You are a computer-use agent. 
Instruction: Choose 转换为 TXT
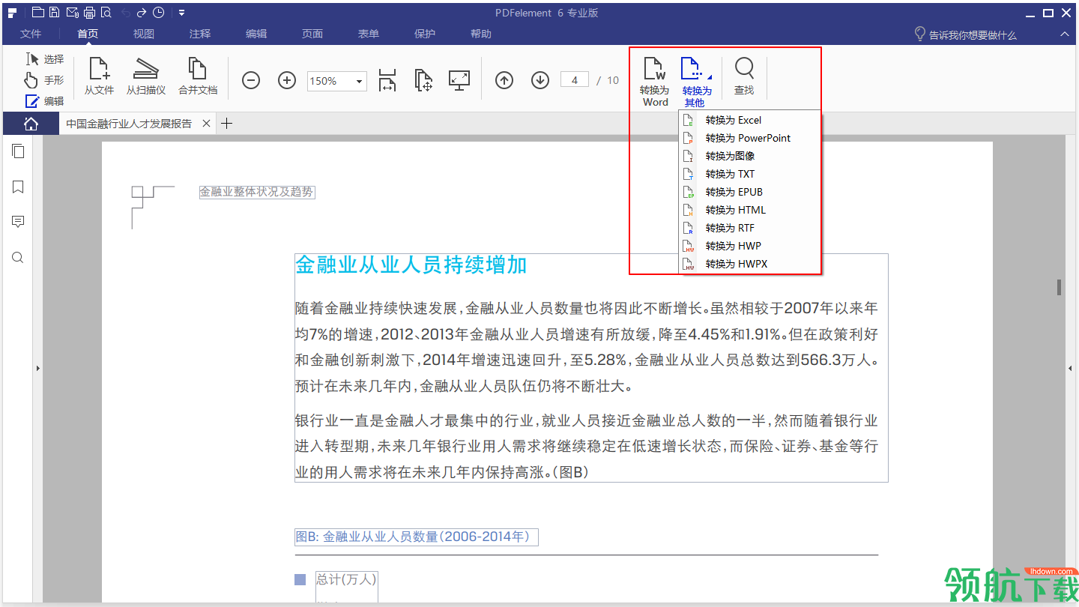click(x=749, y=174)
